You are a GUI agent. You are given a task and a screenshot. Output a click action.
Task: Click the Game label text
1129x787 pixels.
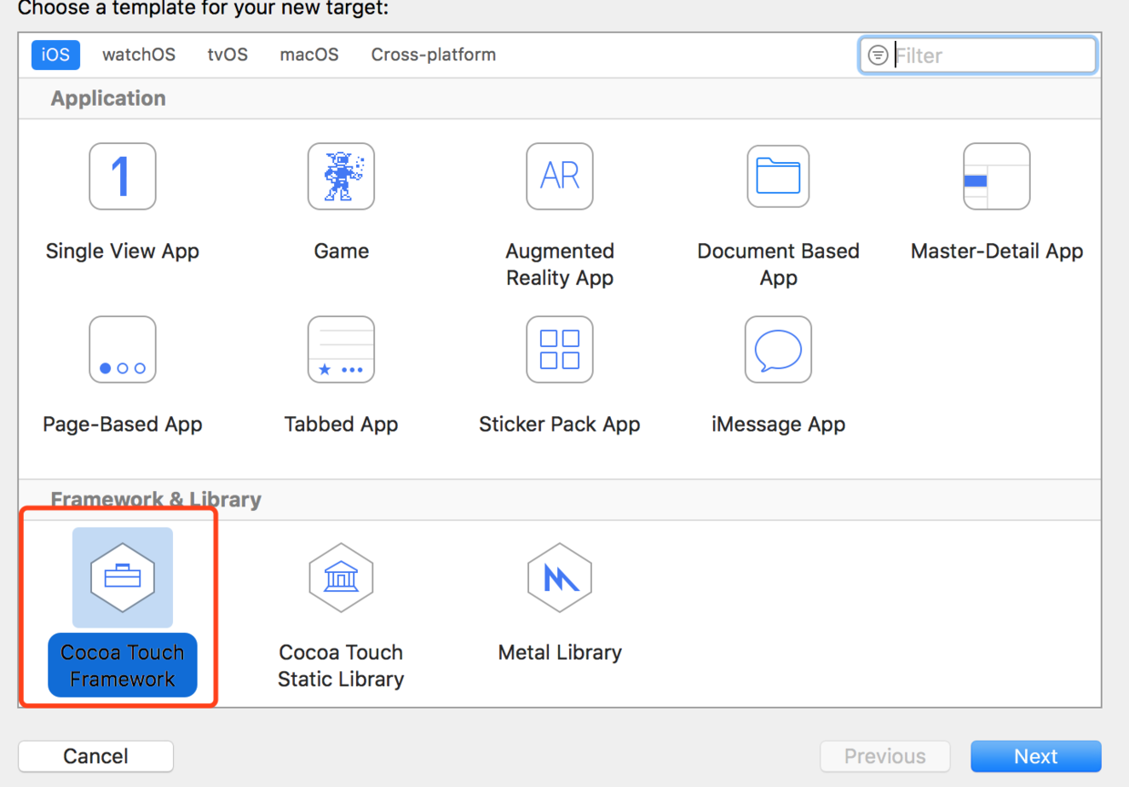(341, 251)
